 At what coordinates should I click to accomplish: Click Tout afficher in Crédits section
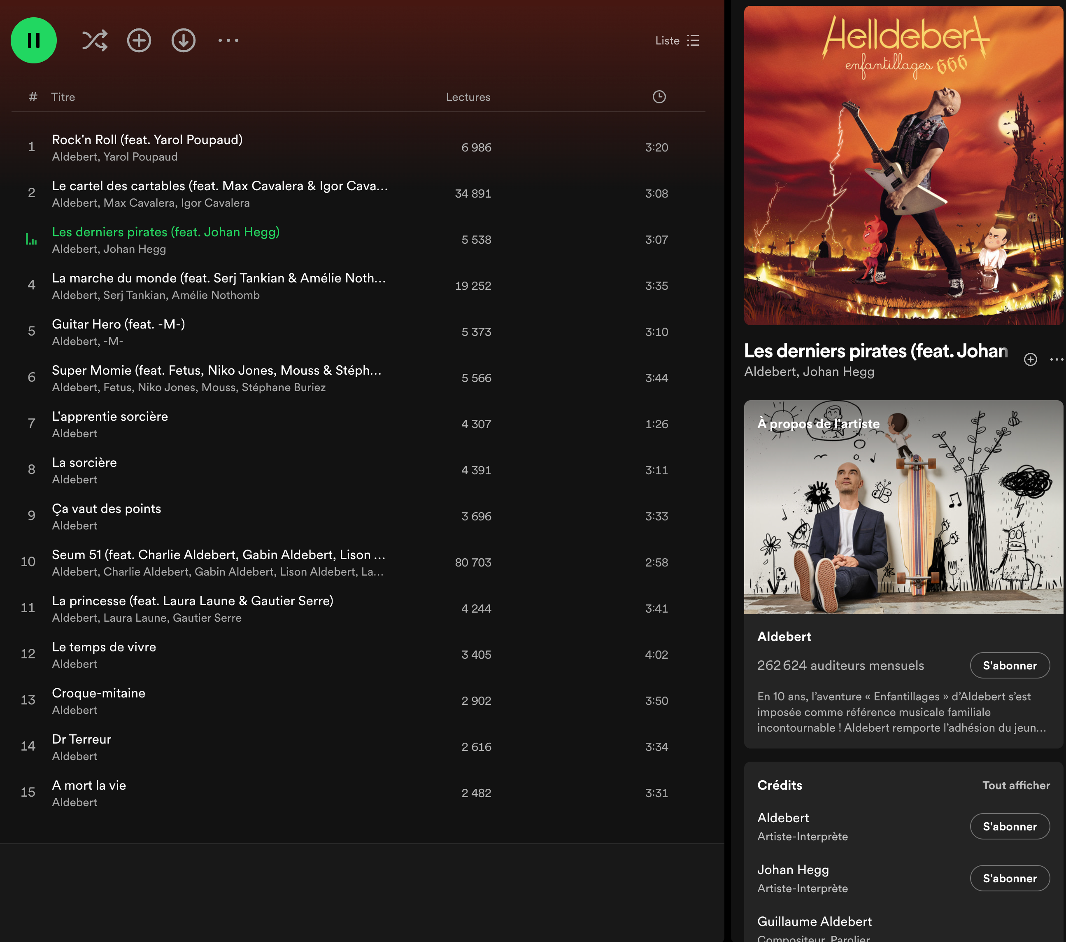tap(1015, 786)
